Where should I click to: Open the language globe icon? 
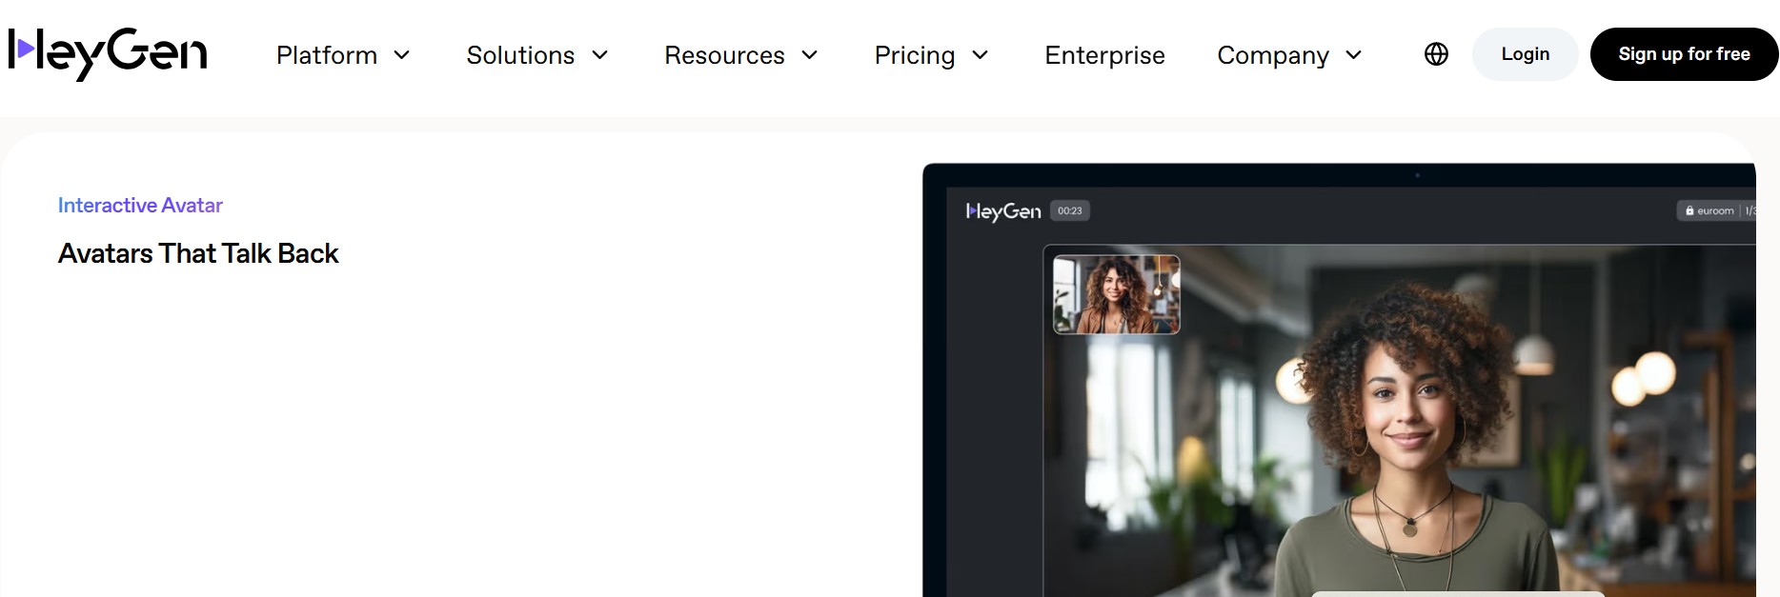click(1436, 54)
